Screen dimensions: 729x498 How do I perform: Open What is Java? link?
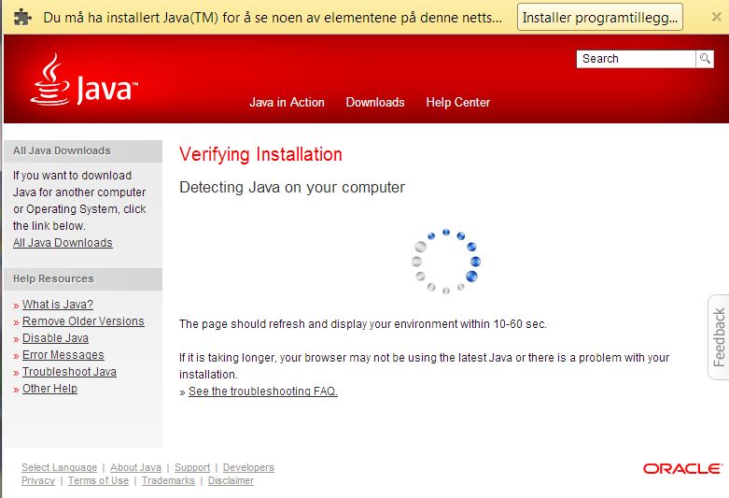[58, 305]
